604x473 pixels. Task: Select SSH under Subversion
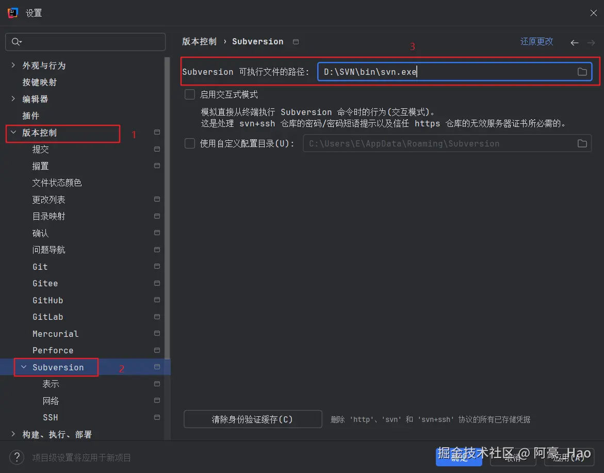[x=51, y=417]
